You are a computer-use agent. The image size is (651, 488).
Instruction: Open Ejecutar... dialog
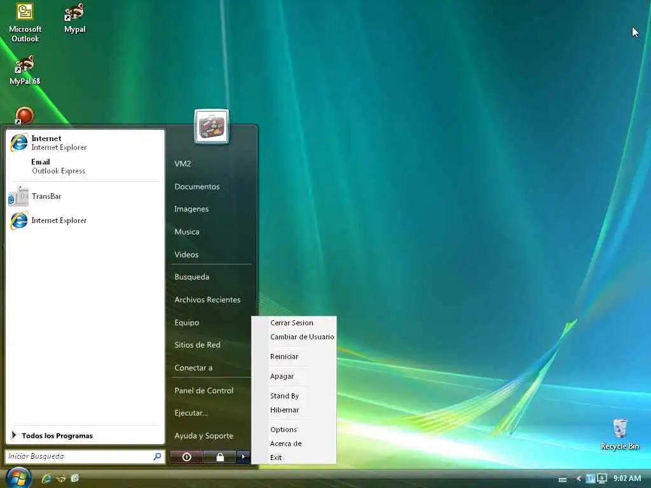[x=191, y=413]
